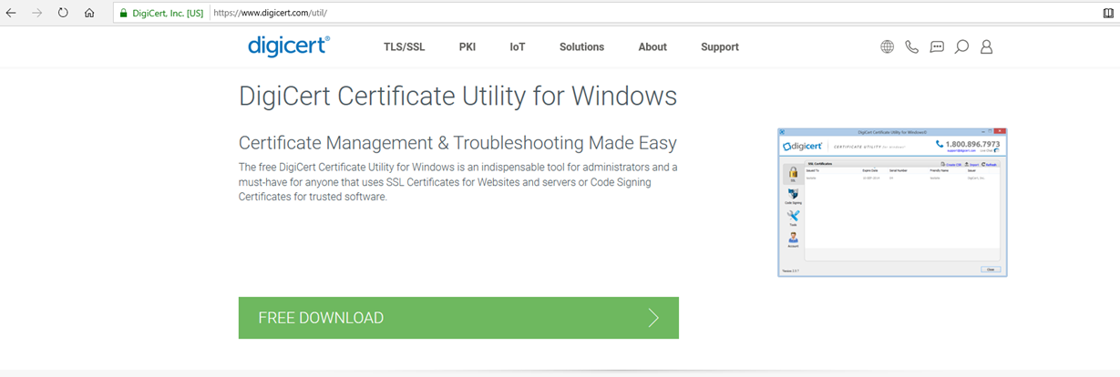Click the browser forward arrow
This screenshot has width=1120, height=377.
click(36, 13)
